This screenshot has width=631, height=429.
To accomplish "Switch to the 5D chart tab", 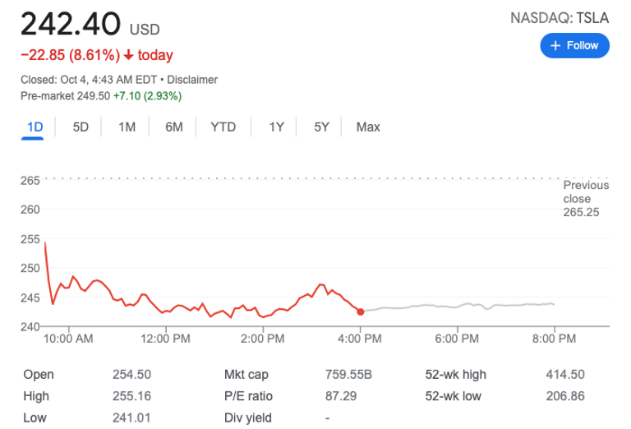I will point(81,127).
